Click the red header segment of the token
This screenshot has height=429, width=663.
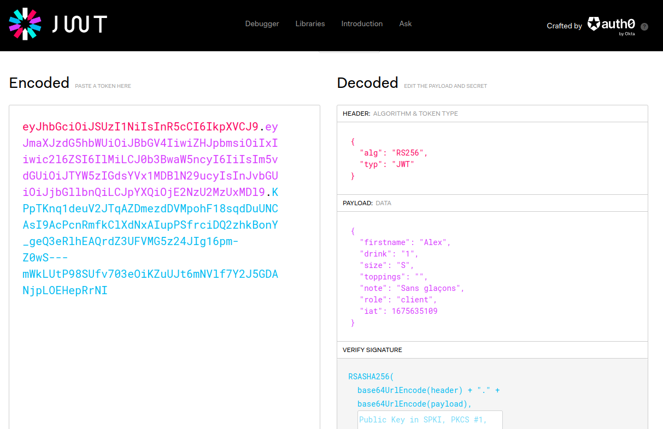(140, 127)
